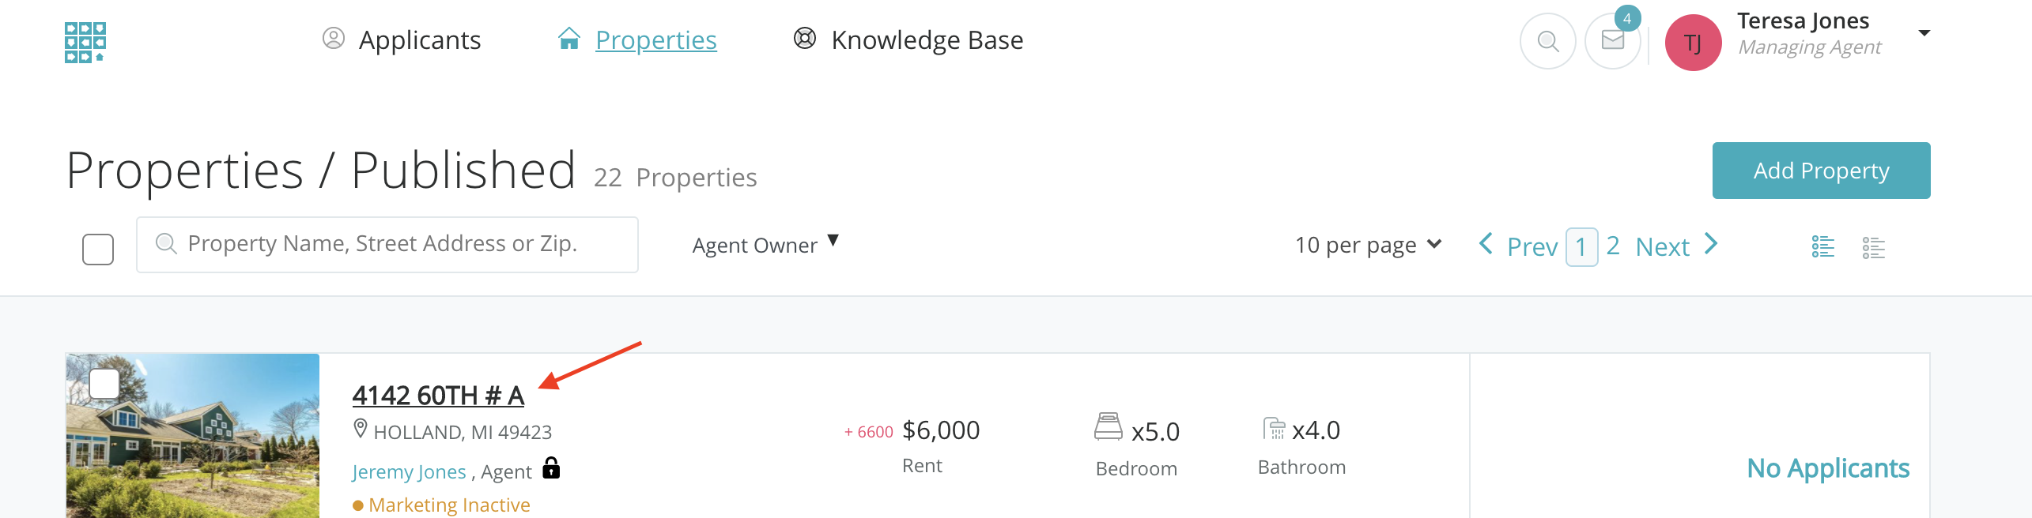
Task: Toggle the select-all properties checkbox
Action: coord(98,250)
